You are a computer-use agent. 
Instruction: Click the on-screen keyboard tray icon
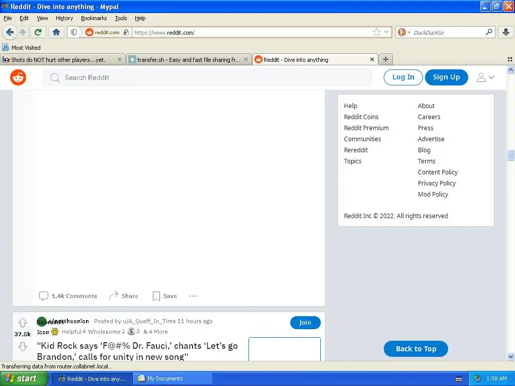pyautogui.click(x=459, y=379)
